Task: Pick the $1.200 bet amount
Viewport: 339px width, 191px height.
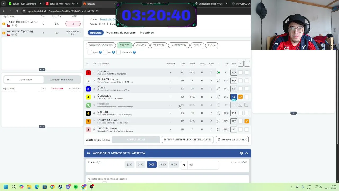Action: (163, 164)
